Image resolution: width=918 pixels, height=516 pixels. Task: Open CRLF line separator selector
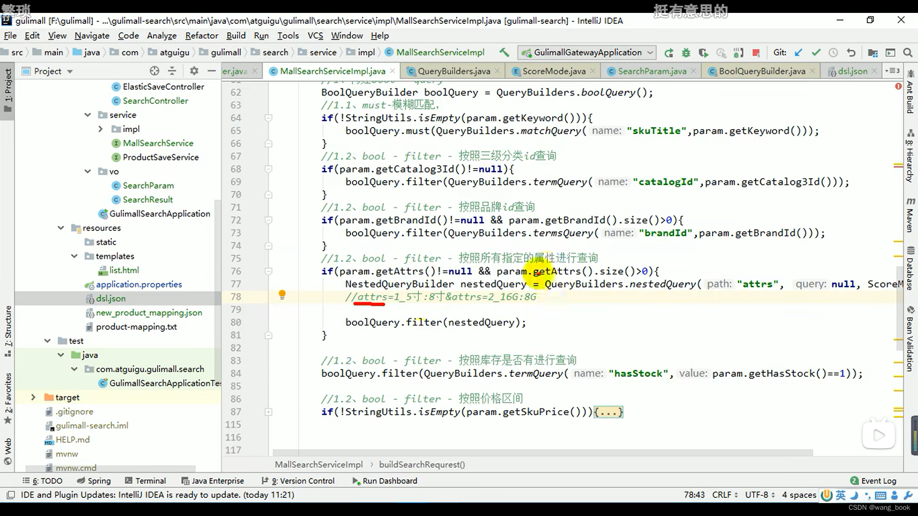tap(725, 494)
